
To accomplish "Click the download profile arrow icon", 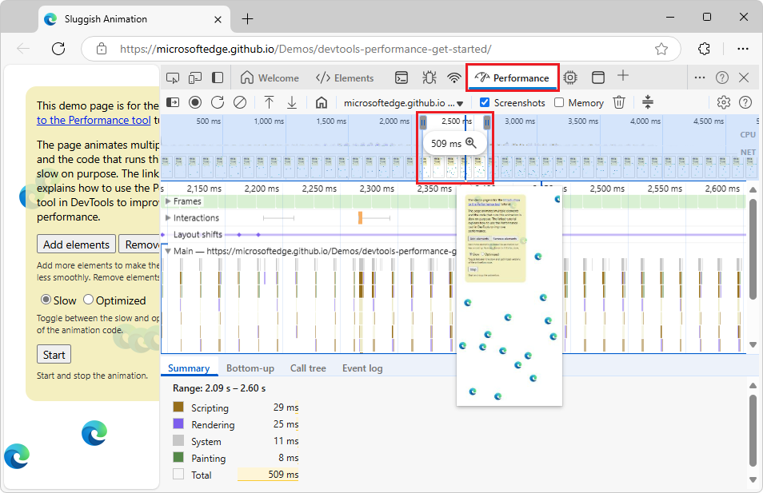I will coord(292,102).
